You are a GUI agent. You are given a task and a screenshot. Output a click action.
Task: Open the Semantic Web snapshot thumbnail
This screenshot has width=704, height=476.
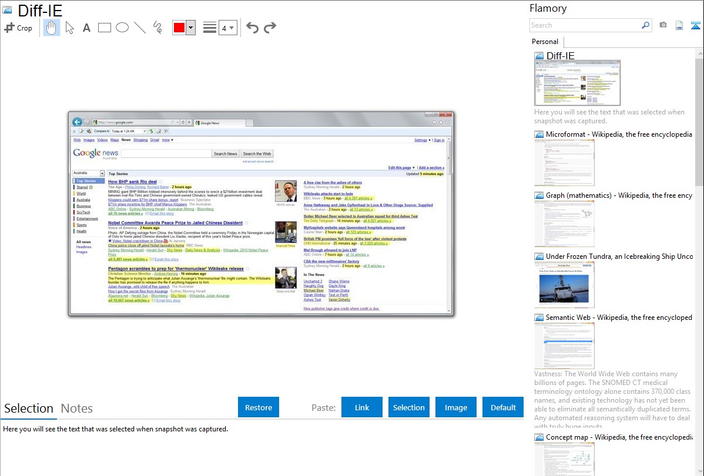tap(564, 346)
